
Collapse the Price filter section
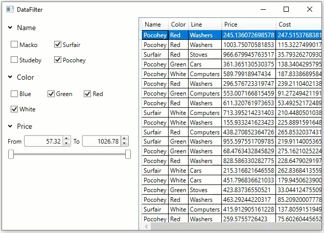coord(10,127)
